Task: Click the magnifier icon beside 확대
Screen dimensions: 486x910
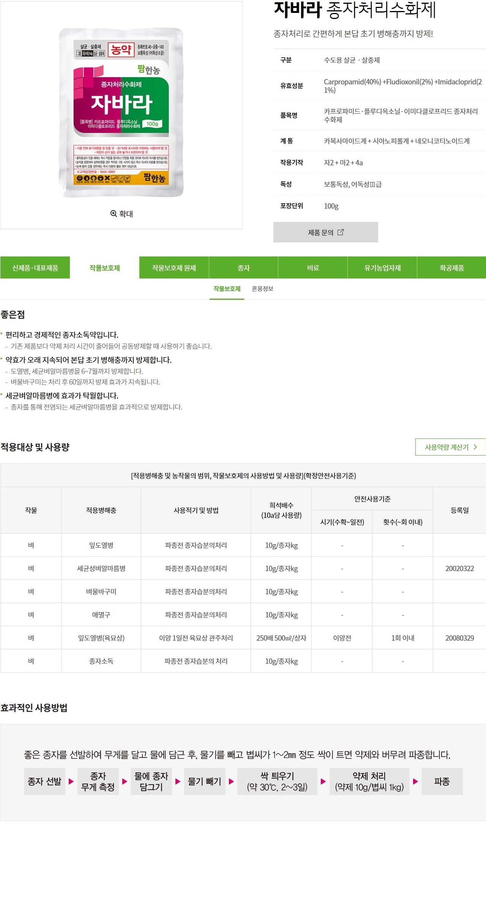Action: pos(114,214)
